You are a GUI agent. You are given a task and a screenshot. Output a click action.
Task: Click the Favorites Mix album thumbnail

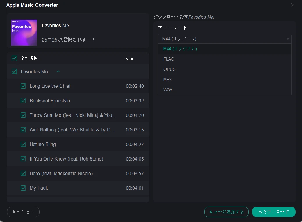coord(24,33)
